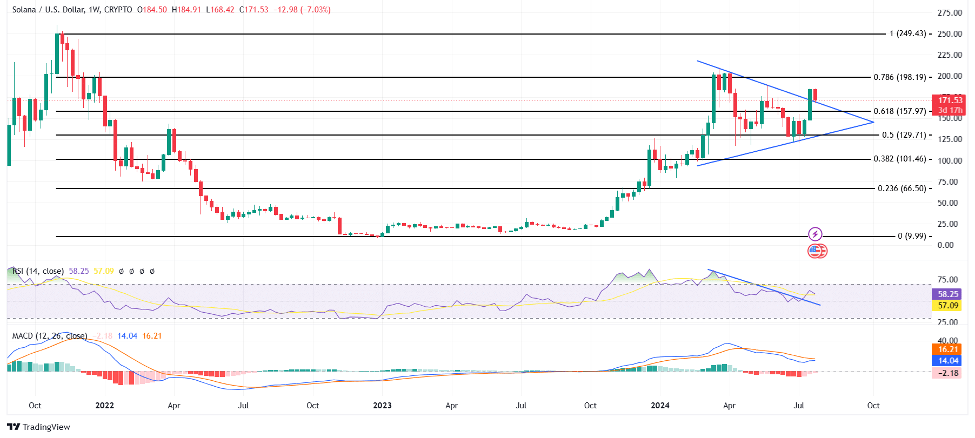The height and width of the screenshot is (438, 975).
Task: Click the 2023 year label on time axis
Action: point(382,406)
